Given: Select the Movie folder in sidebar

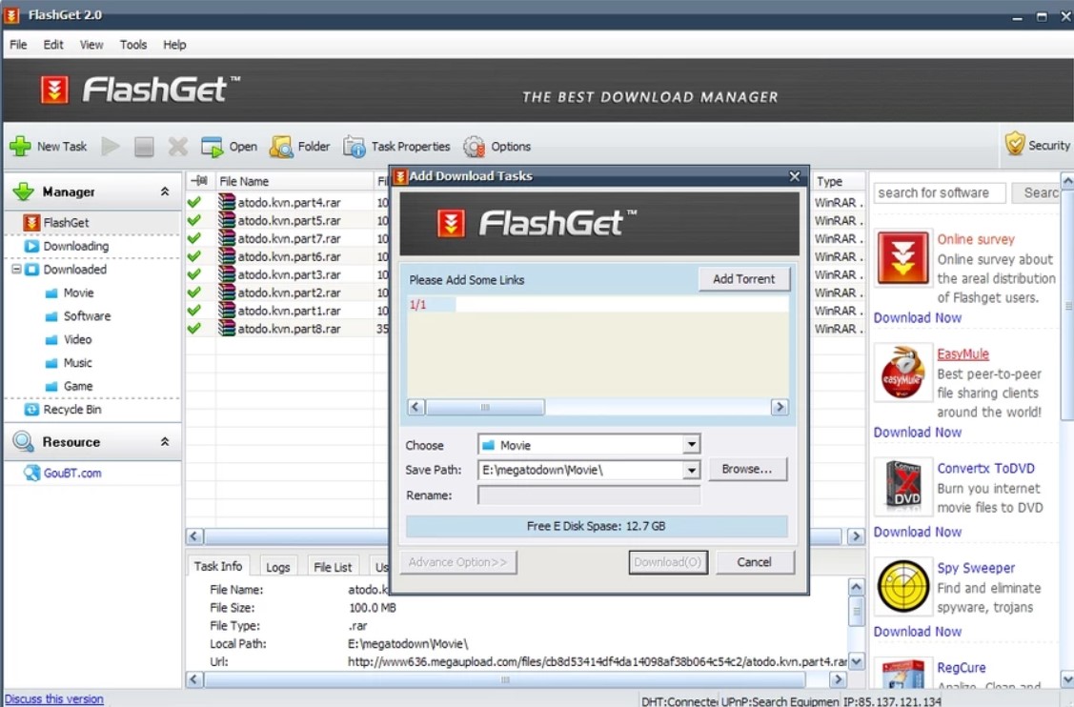Looking at the screenshot, I should [78, 293].
